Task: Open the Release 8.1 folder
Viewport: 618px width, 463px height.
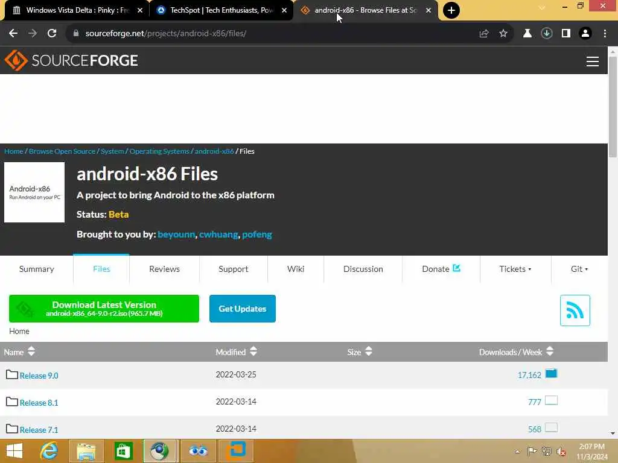Action: 39,403
